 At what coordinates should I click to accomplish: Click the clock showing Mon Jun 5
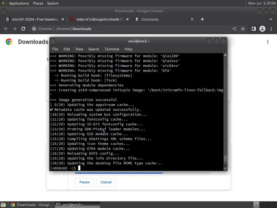pos(262,3)
